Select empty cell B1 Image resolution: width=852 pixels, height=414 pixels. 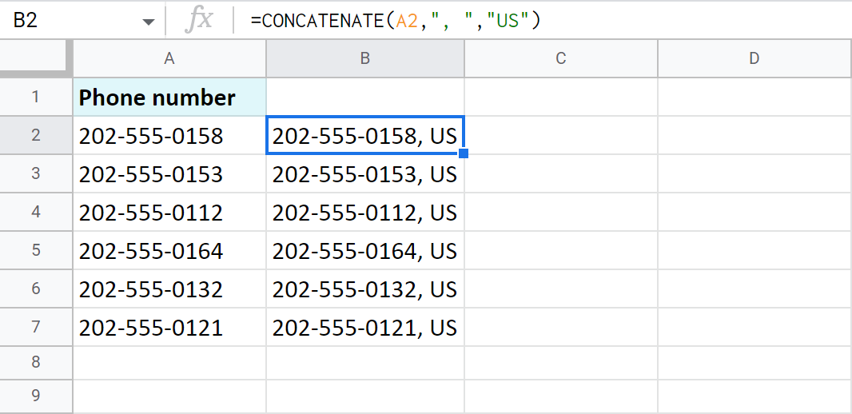coord(365,97)
